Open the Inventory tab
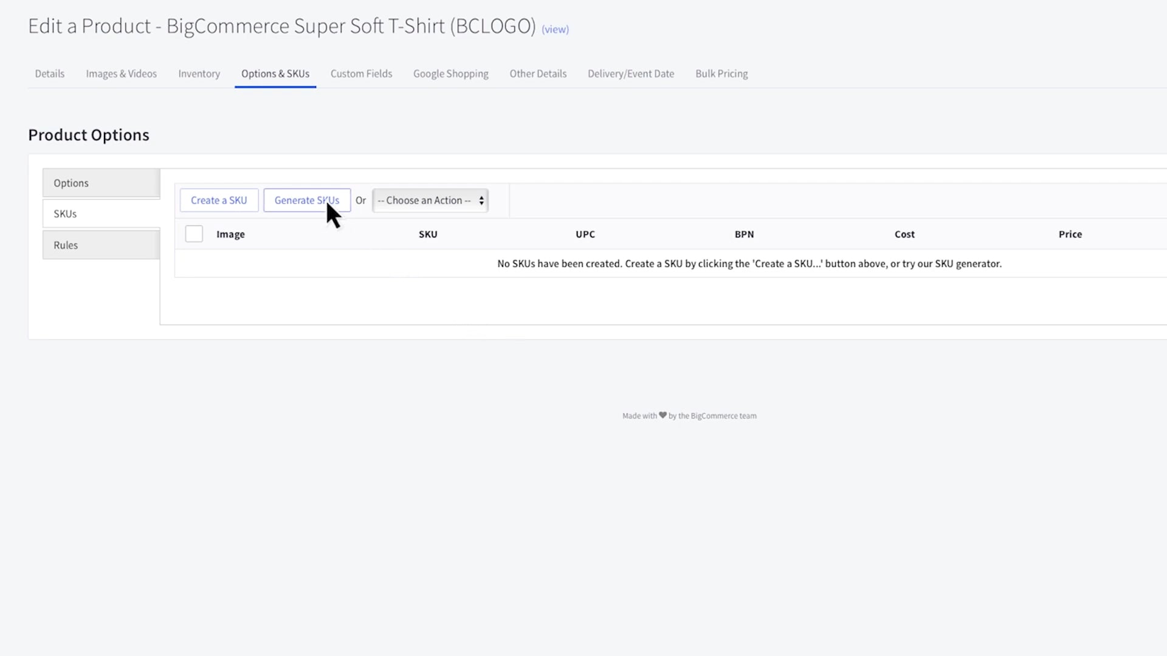This screenshot has width=1167, height=656. (x=199, y=73)
